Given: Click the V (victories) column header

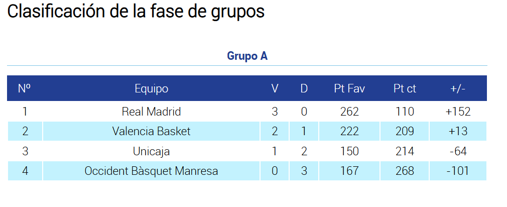Looking at the screenshot, I should click(275, 89).
